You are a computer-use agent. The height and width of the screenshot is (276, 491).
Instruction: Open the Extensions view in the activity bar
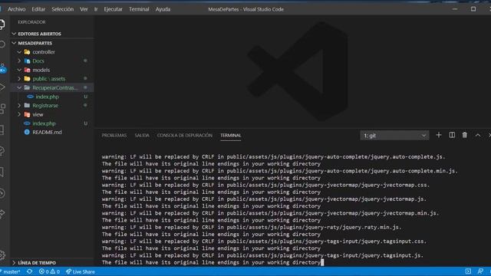tap(2, 109)
